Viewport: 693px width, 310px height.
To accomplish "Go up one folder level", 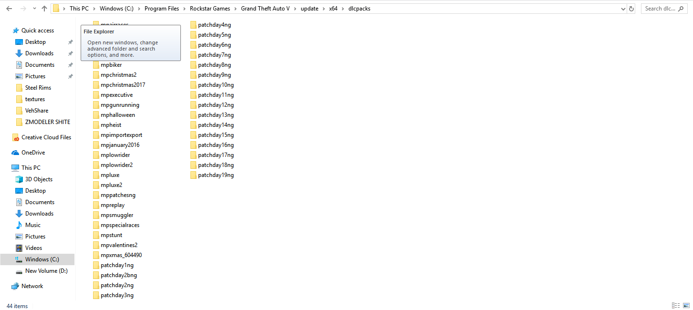I will coord(44,9).
